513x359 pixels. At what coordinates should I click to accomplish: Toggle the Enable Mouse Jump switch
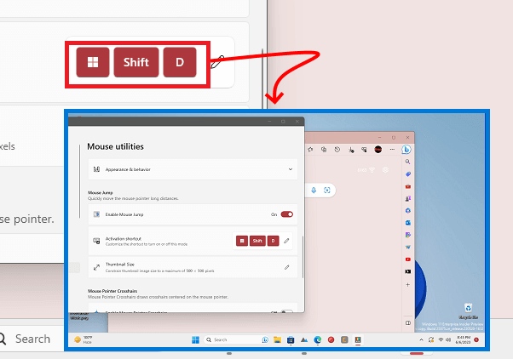pyautogui.click(x=287, y=214)
